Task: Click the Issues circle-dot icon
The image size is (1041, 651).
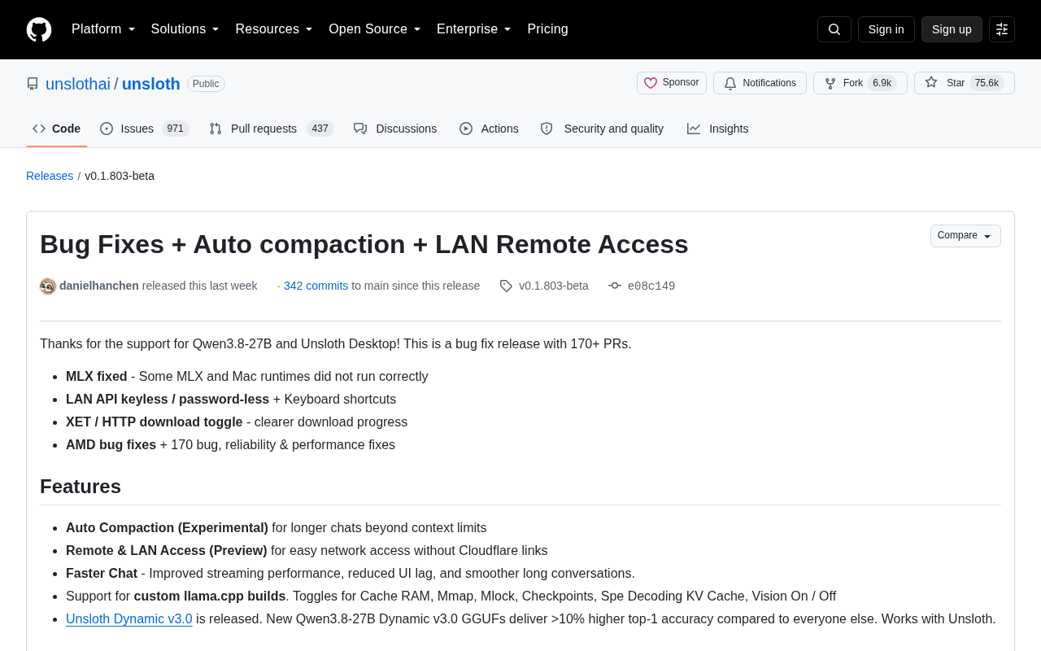Action: coord(107,129)
